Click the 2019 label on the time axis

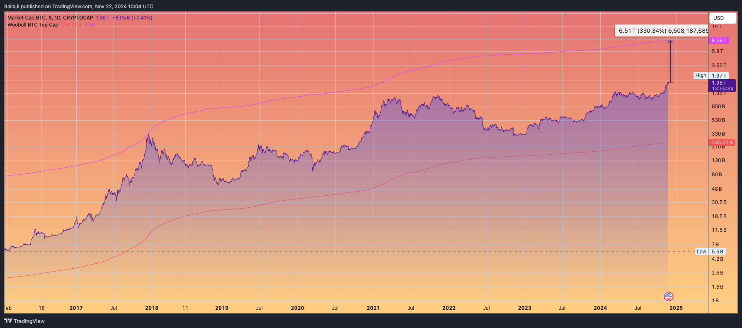(x=222, y=308)
